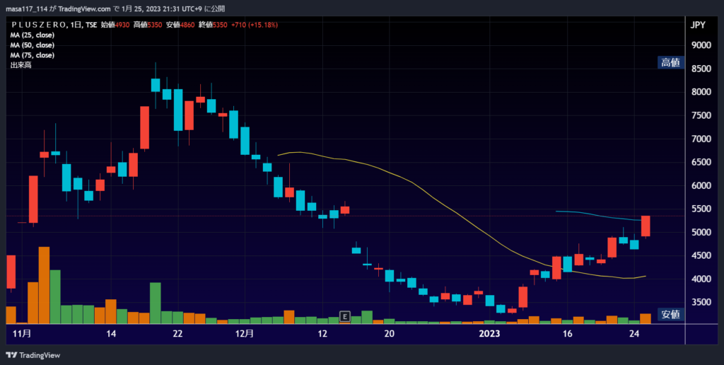Click the 20 date axis label
Image resolution: width=724 pixels, height=365 pixels.
pos(390,334)
